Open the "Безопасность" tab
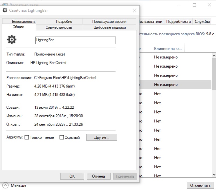The image size is (216, 193). [x=23, y=22]
